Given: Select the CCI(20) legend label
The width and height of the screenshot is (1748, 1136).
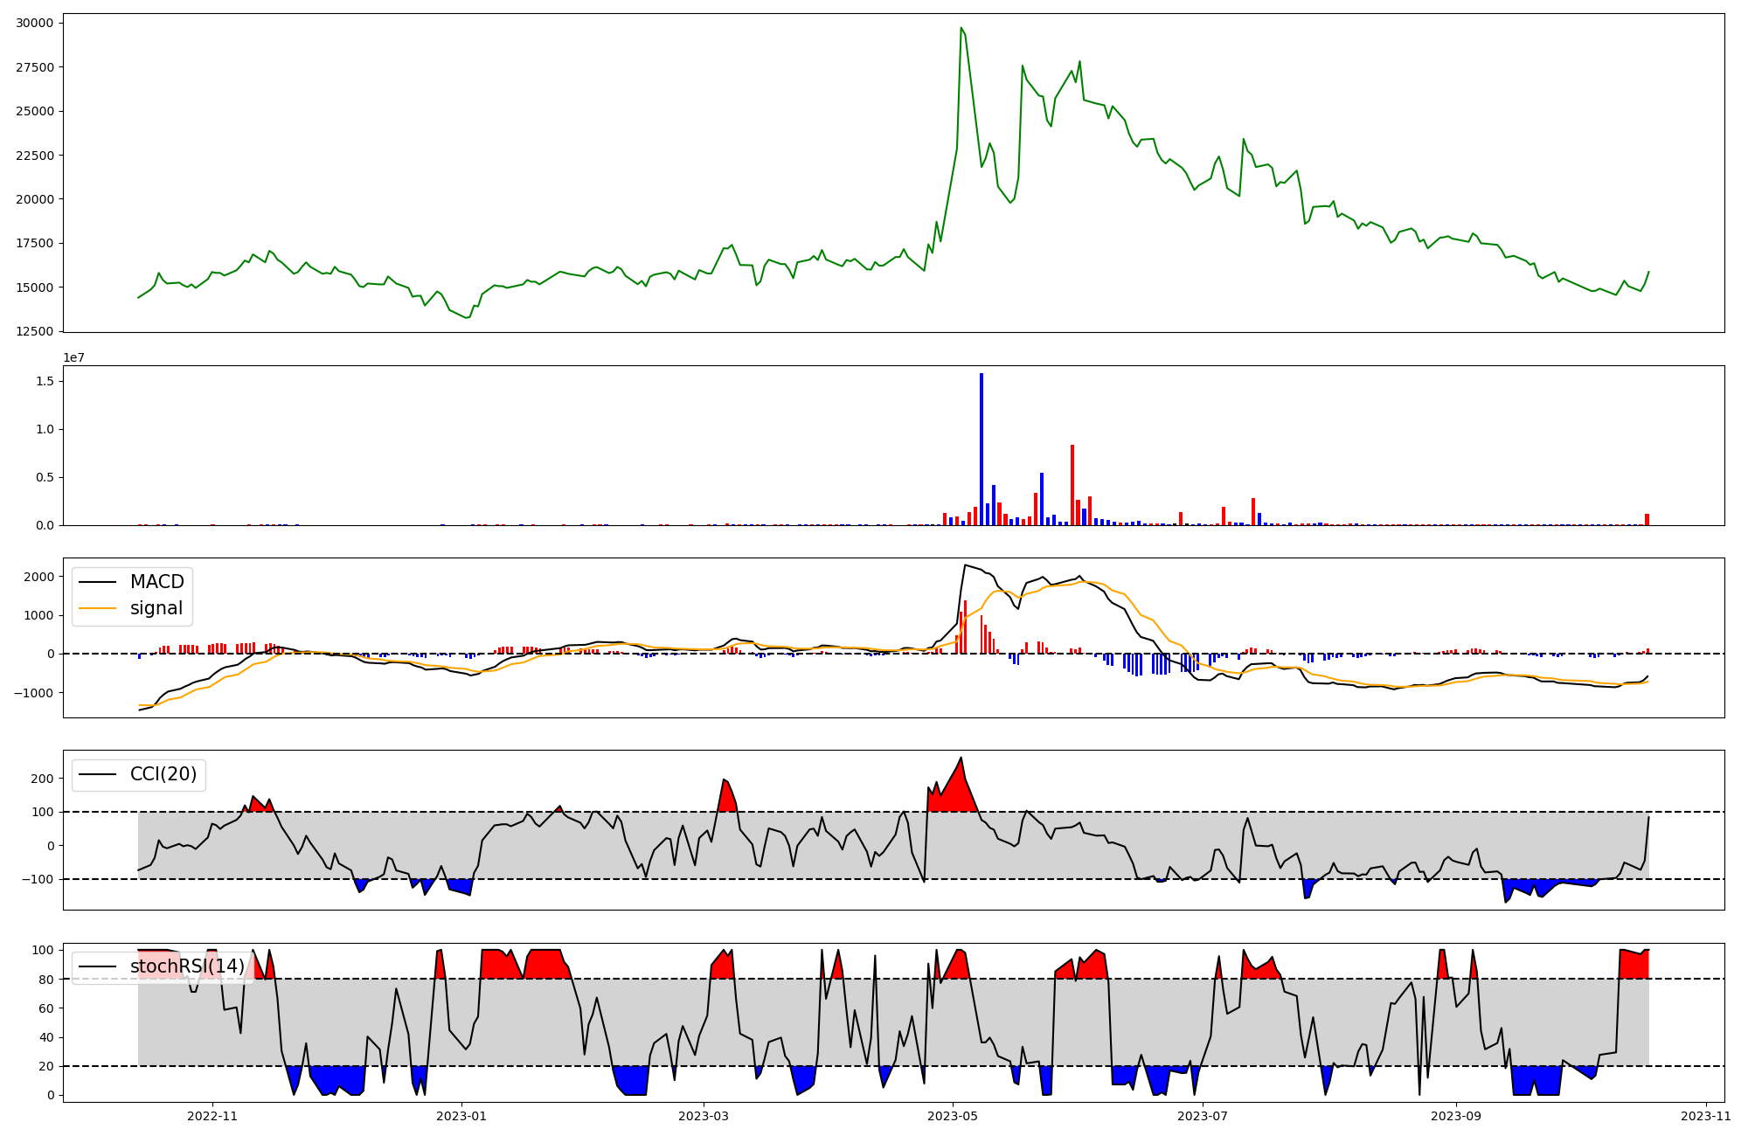Looking at the screenshot, I should (x=163, y=774).
